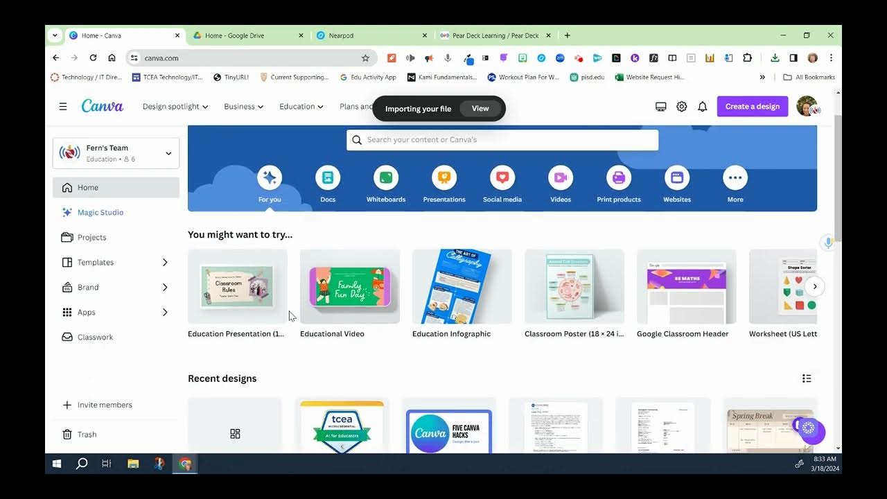Expand the Business menu
This screenshot has width=887, height=499.
click(243, 107)
